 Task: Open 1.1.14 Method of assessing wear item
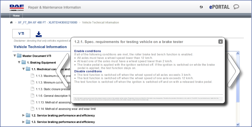click(66, 109)
